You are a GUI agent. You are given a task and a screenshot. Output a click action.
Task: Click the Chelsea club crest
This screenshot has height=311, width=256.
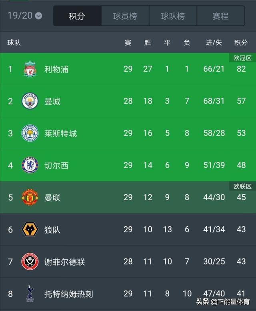coord(30,165)
